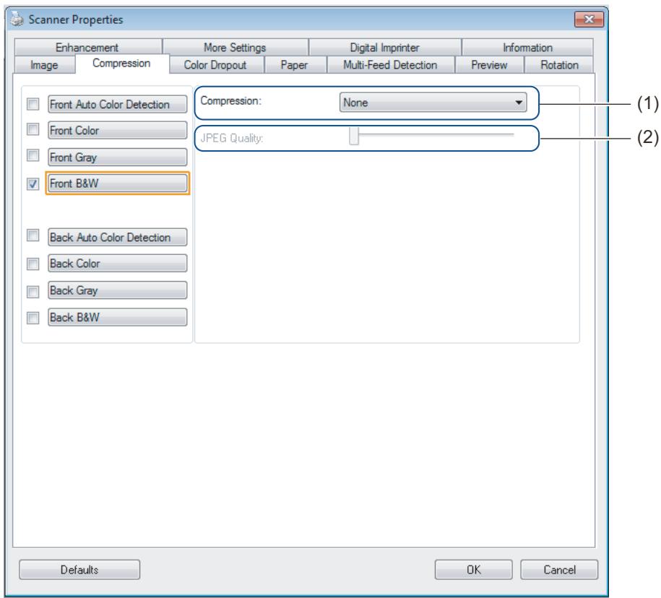
Task: Click the Back B&W button
Action: (x=117, y=317)
